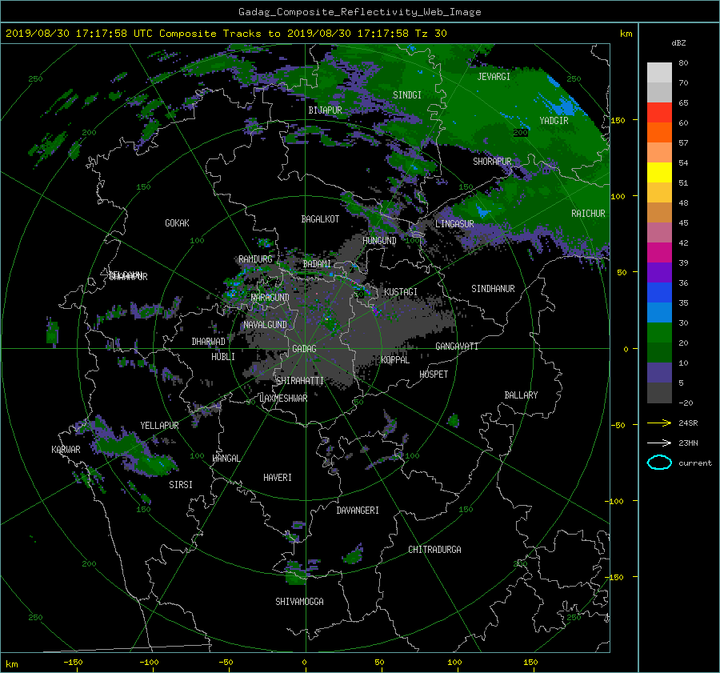Pick the light blue 35 dBZ legend swatch
720x673 pixels.
coord(659,312)
